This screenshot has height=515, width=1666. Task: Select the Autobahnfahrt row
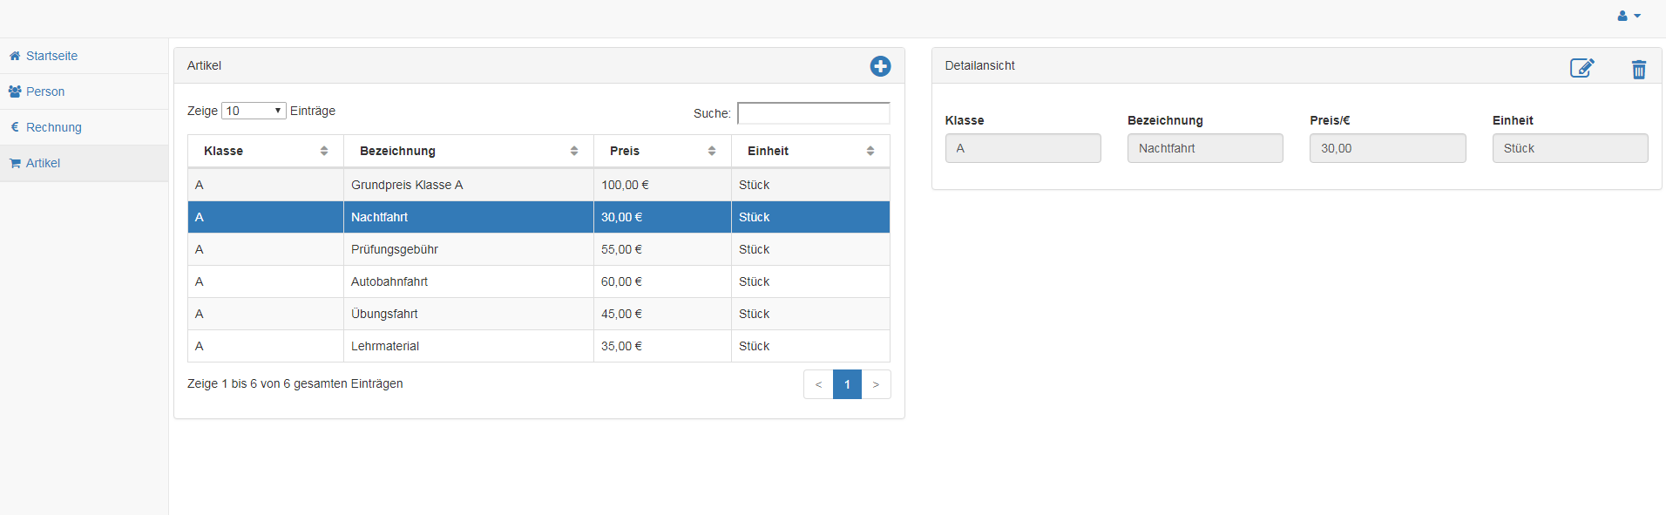coord(538,281)
